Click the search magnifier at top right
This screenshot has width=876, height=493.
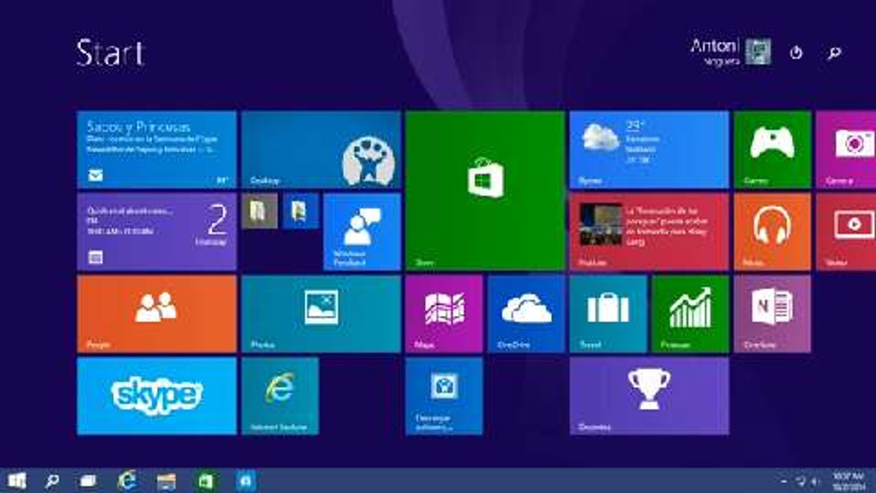[834, 53]
